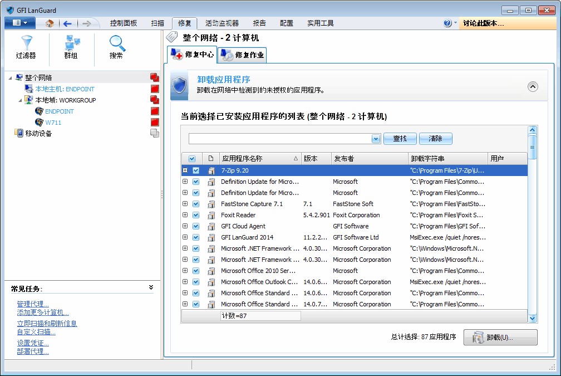
Task: Click the scroll down arrow of the list
Action: [533, 318]
